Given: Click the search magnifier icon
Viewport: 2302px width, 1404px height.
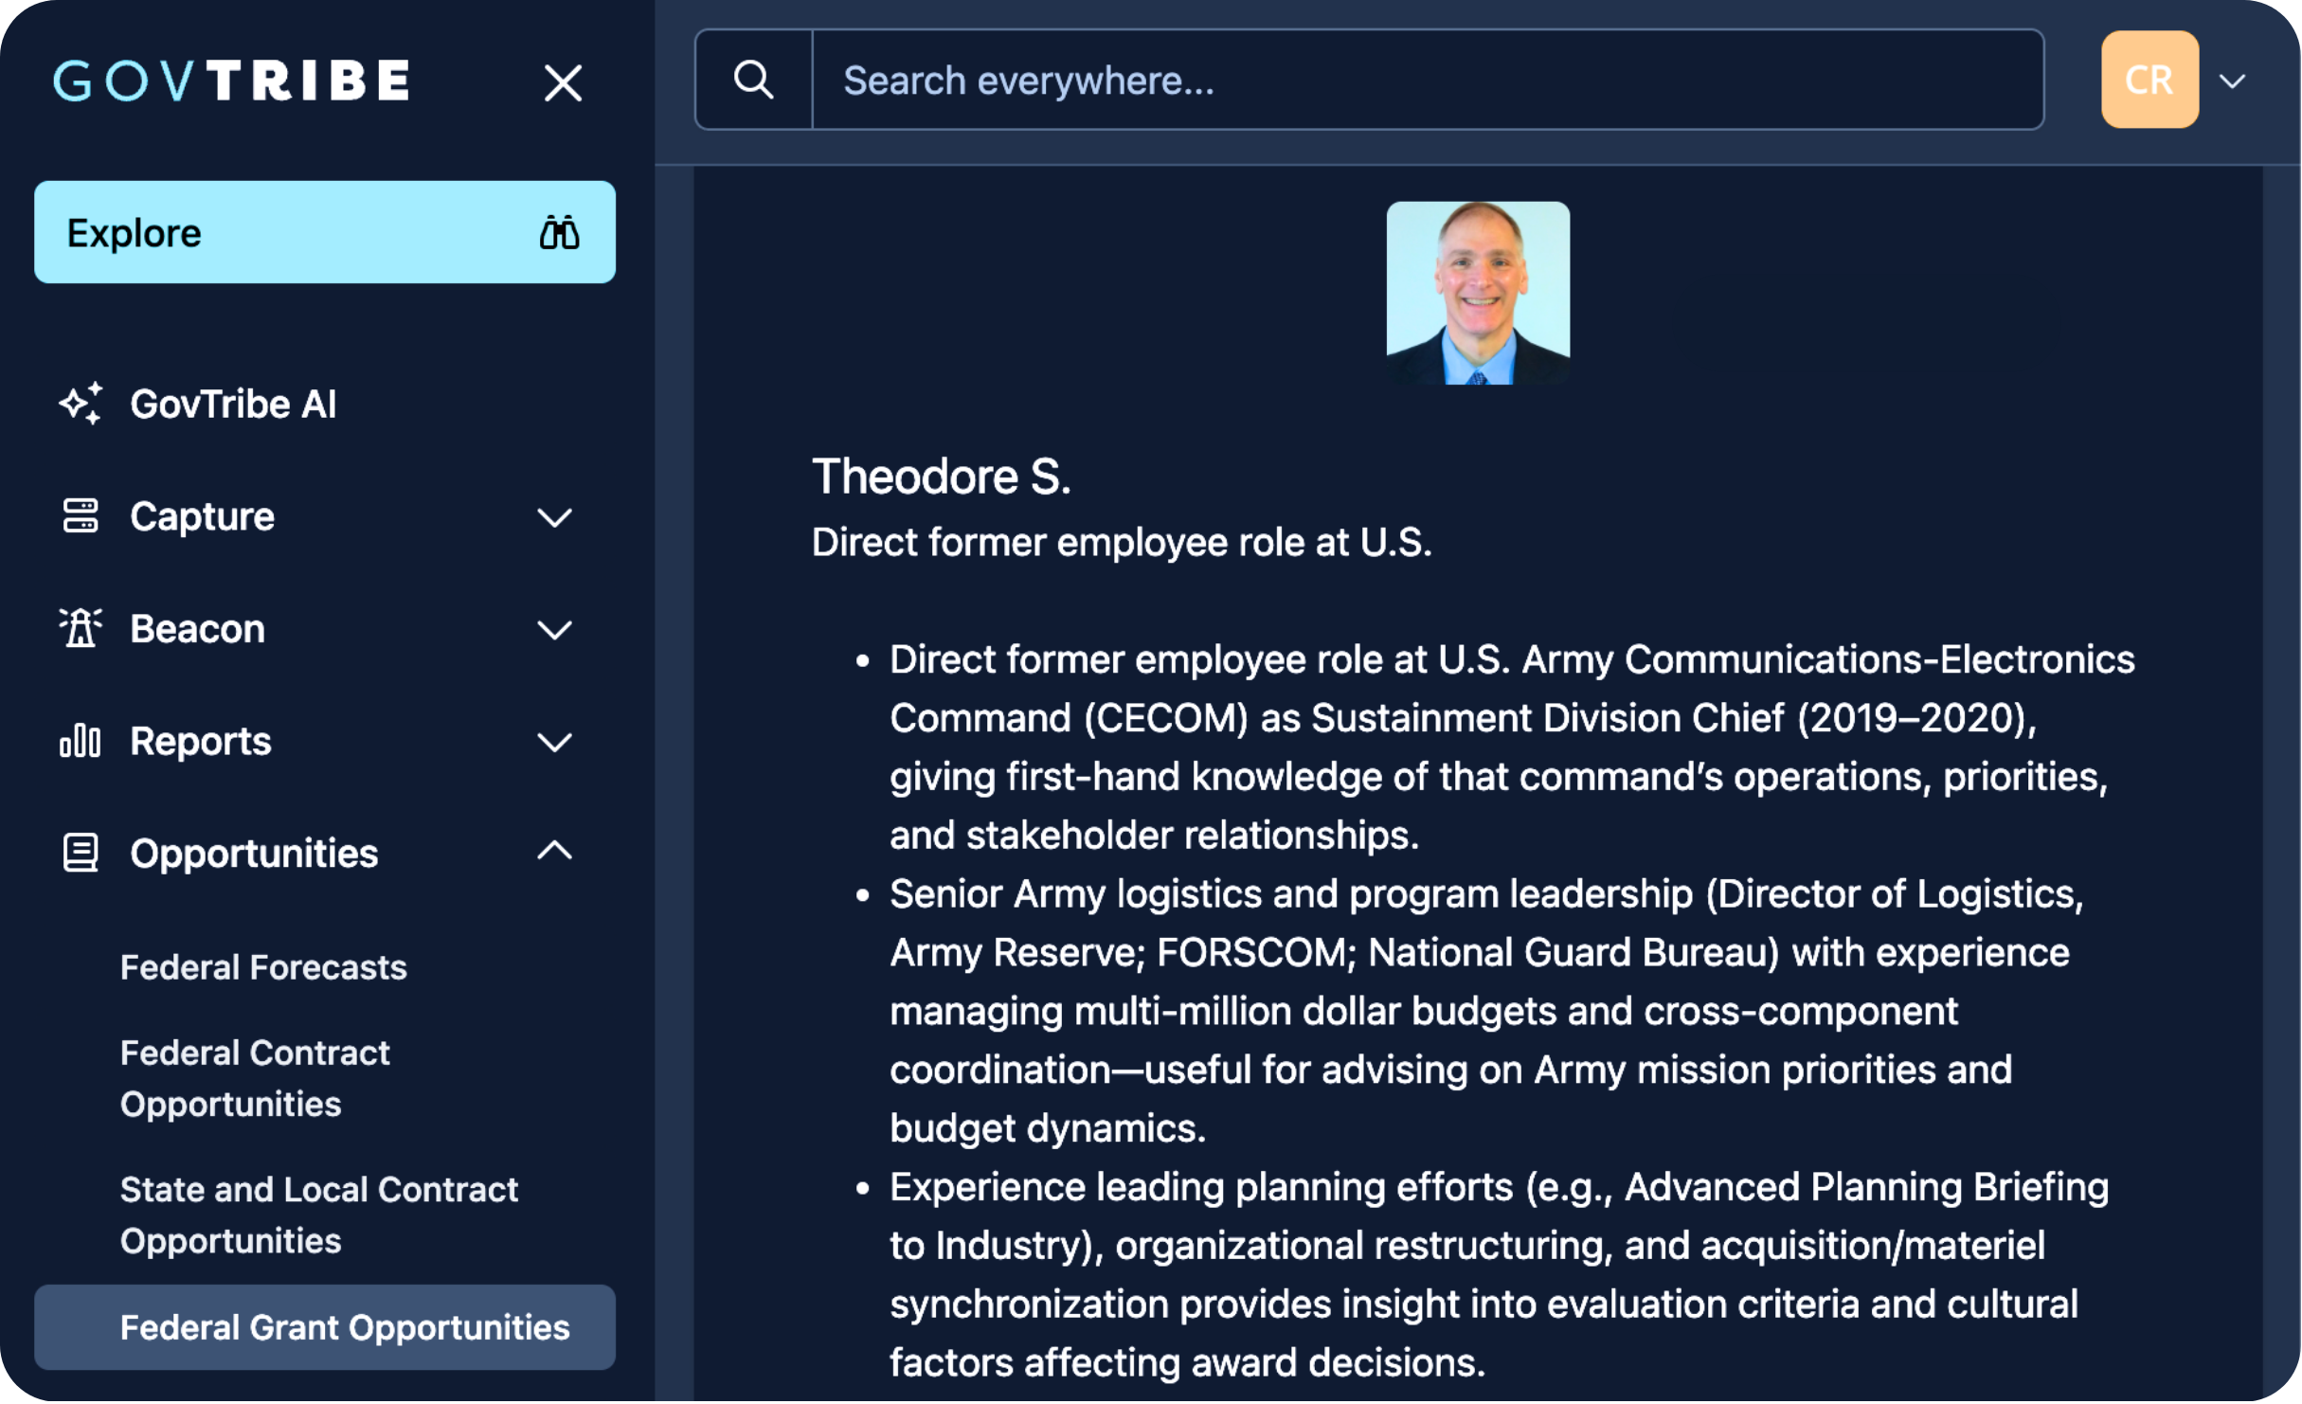Looking at the screenshot, I should (x=753, y=80).
